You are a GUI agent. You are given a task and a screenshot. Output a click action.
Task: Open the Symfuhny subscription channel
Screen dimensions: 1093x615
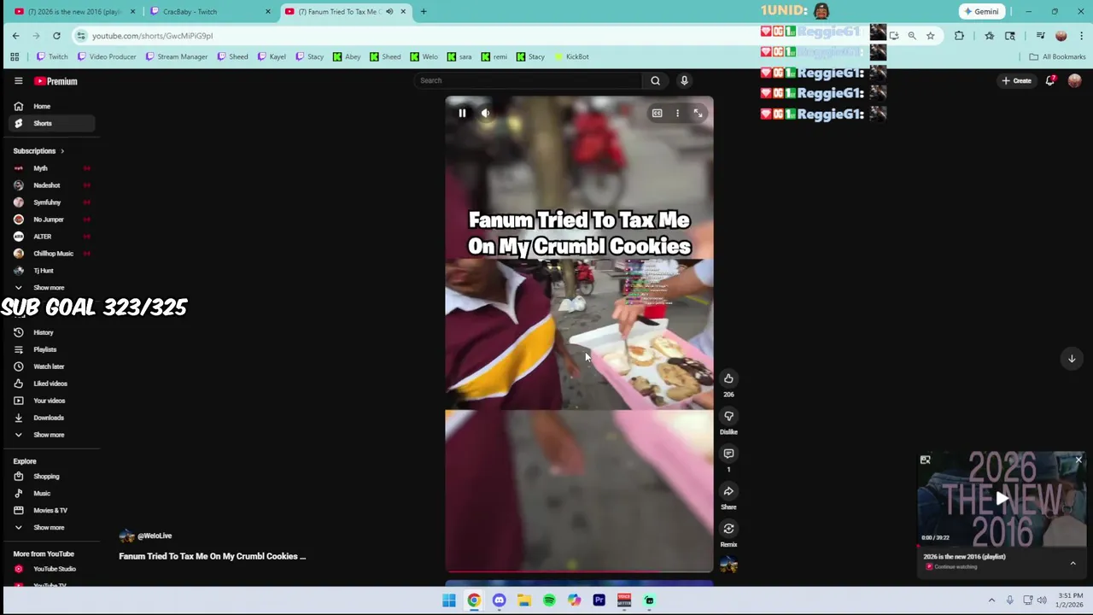click(51, 202)
